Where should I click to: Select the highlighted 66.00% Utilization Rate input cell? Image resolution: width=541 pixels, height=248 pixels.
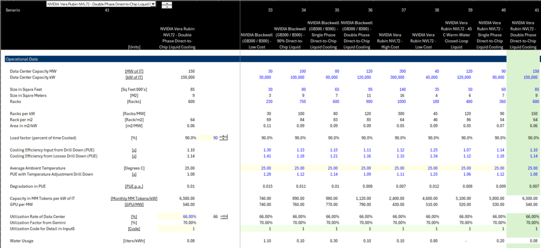(178, 217)
